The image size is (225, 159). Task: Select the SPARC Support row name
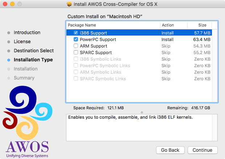pos(96,53)
